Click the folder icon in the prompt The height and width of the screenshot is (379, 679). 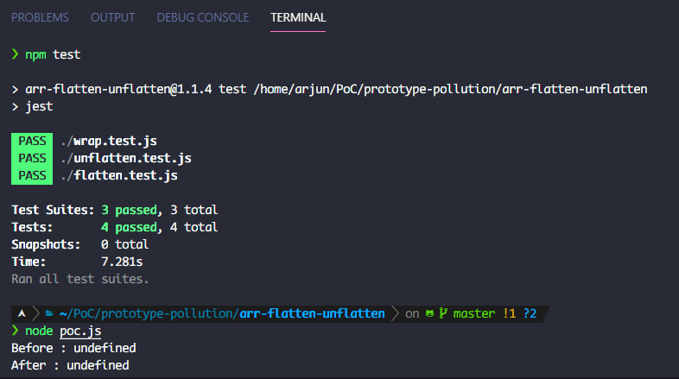[49, 313]
